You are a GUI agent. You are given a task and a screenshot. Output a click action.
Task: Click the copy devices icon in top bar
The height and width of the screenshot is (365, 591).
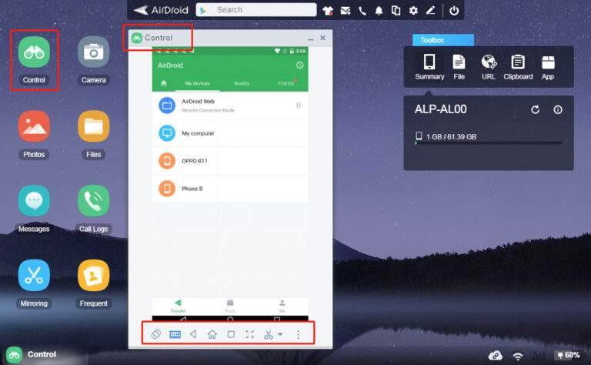click(x=396, y=11)
